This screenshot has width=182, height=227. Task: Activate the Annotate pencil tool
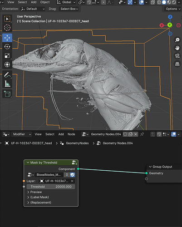(7, 75)
